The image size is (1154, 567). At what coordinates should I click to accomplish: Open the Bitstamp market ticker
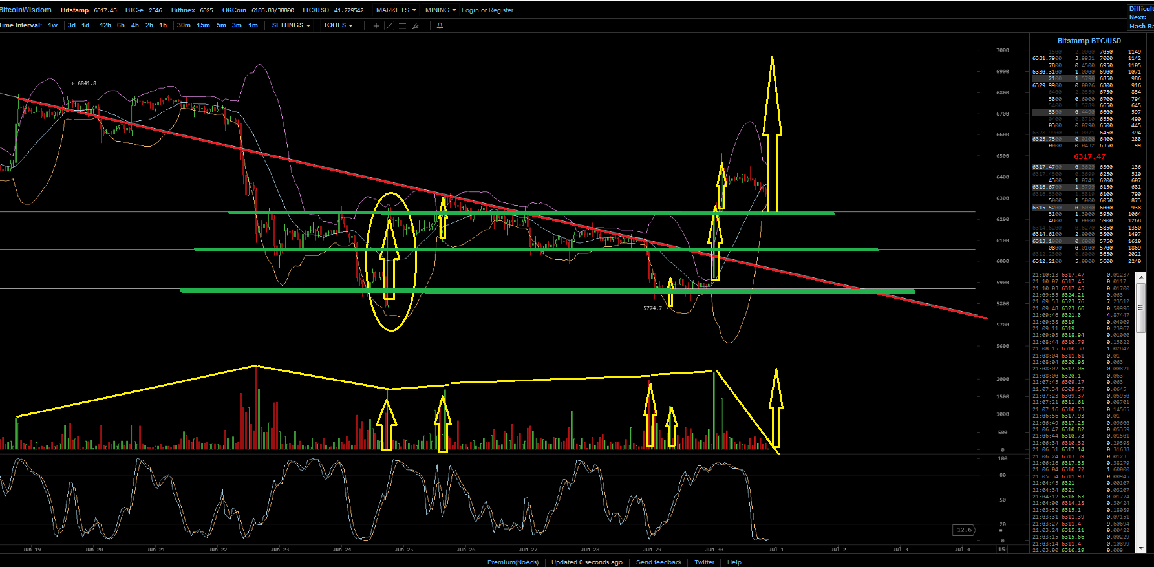click(x=89, y=10)
